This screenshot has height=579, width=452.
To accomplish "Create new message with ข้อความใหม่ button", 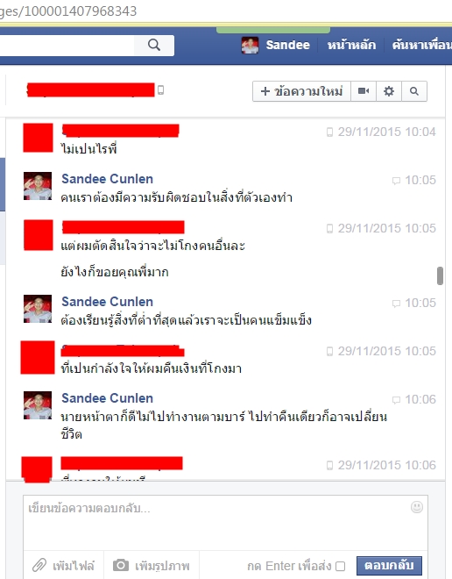I will point(301,91).
